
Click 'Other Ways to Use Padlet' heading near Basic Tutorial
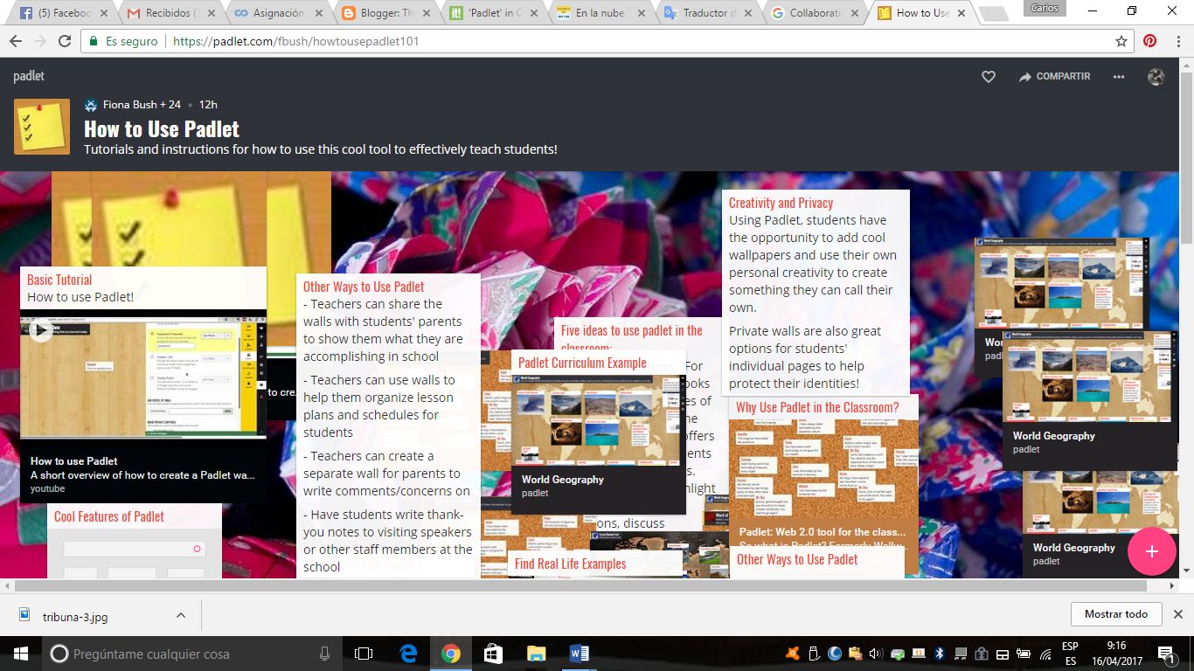[364, 287]
